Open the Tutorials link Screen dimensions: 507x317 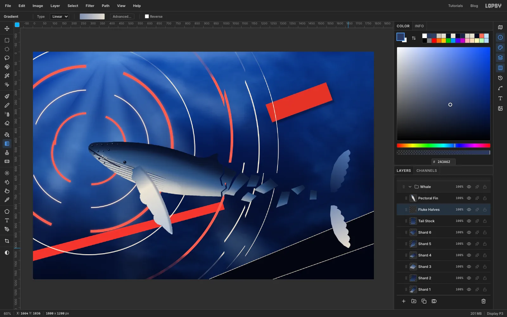(x=455, y=6)
